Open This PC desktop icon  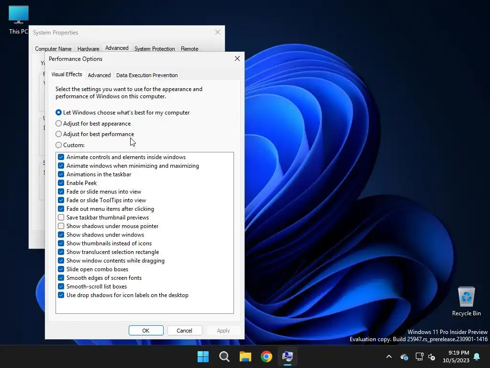tap(19, 19)
